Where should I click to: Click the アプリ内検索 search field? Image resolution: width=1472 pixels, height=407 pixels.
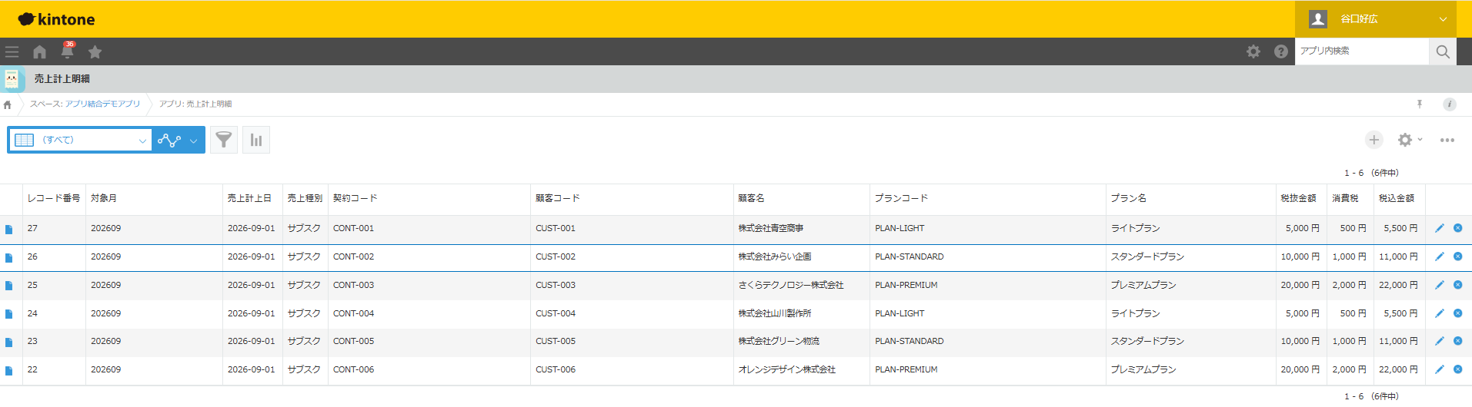click(1361, 51)
